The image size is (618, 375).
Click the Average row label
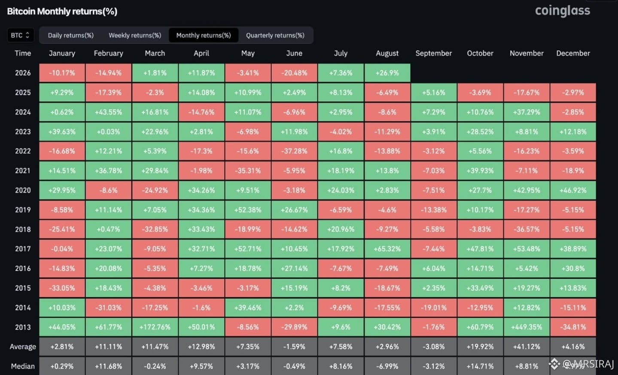point(23,347)
